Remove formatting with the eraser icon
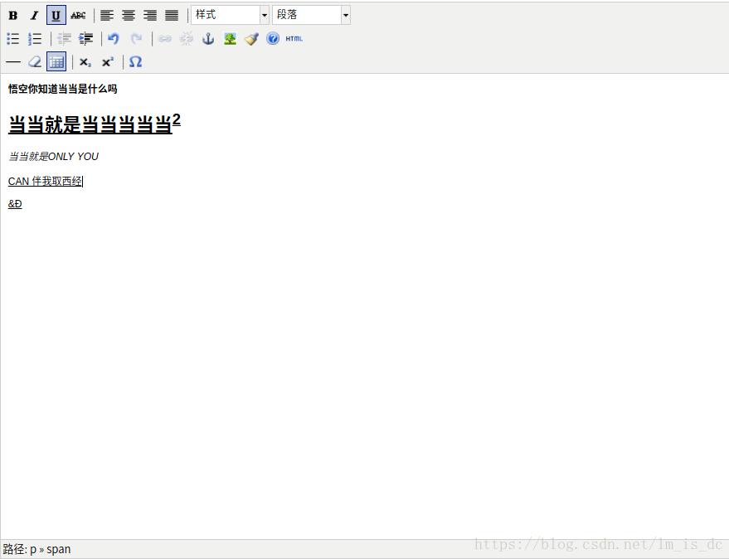 pos(34,62)
